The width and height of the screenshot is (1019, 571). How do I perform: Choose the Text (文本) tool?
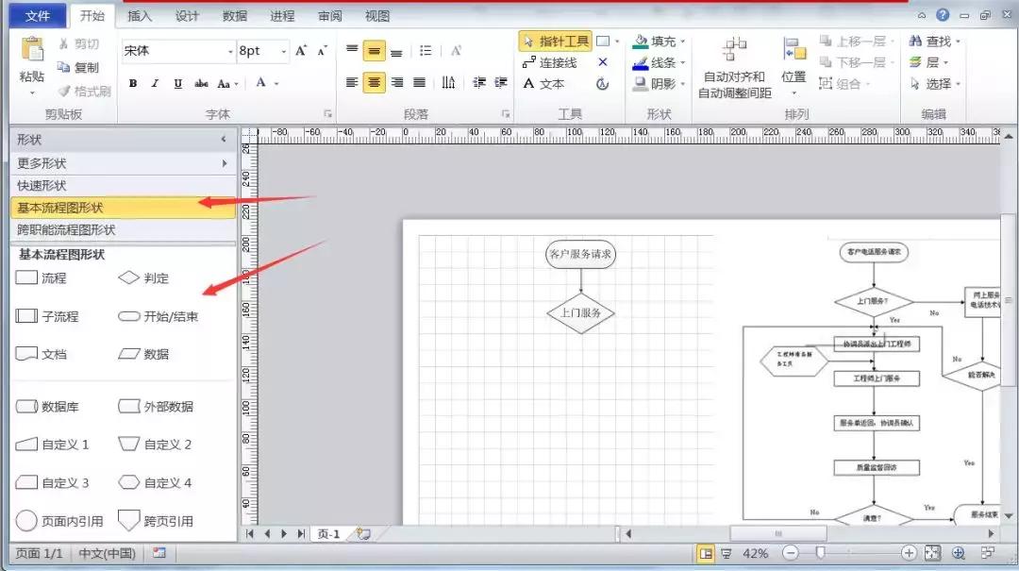(543, 84)
